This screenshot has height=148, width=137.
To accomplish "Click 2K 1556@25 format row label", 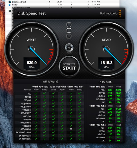I will click(x=25, y=139).
